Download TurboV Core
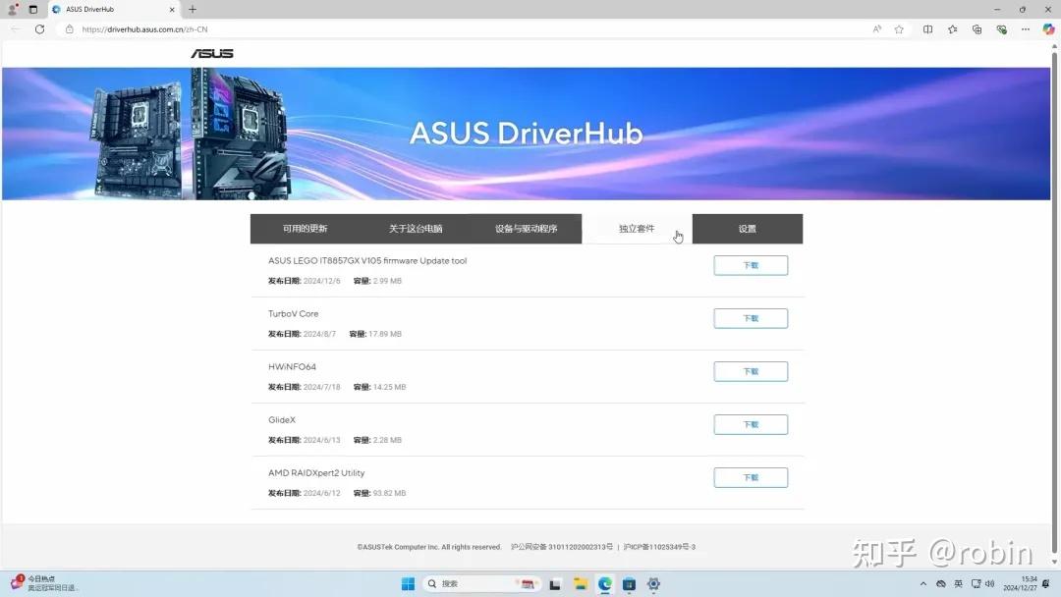 [750, 318]
